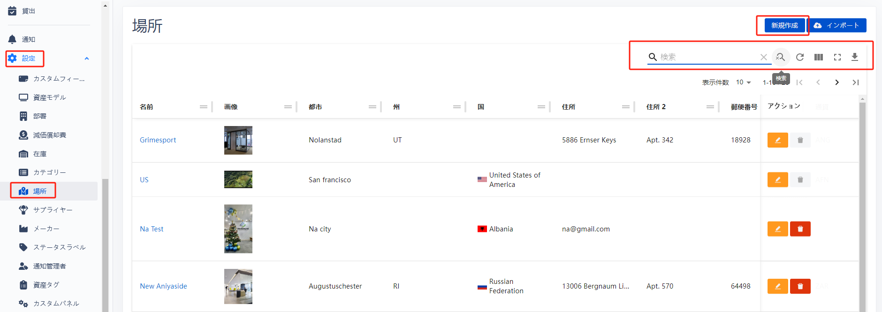Click the refresh table icon
This screenshot has width=882, height=312.
tap(800, 57)
